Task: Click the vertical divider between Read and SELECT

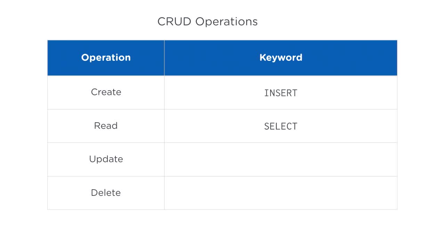Action: pyautogui.click(x=164, y=126)
